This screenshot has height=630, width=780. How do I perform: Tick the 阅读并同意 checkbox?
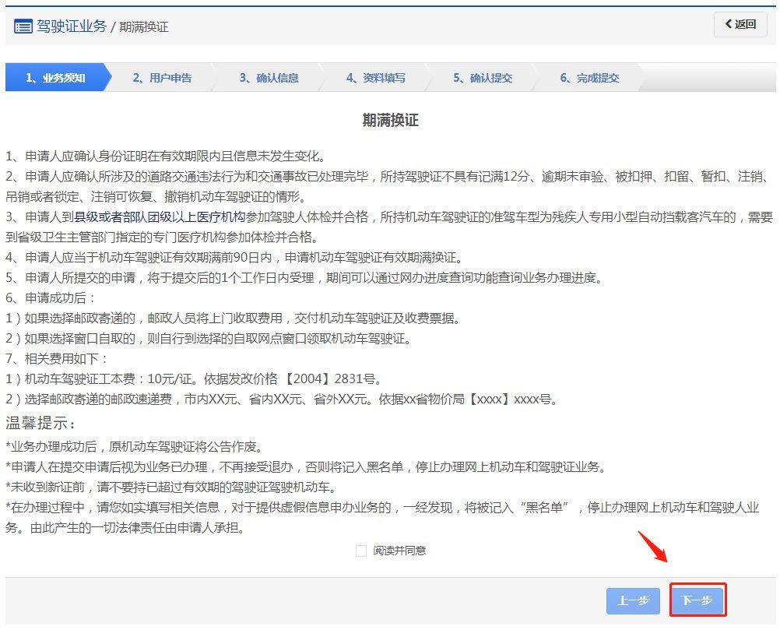(x=361, y=551)
